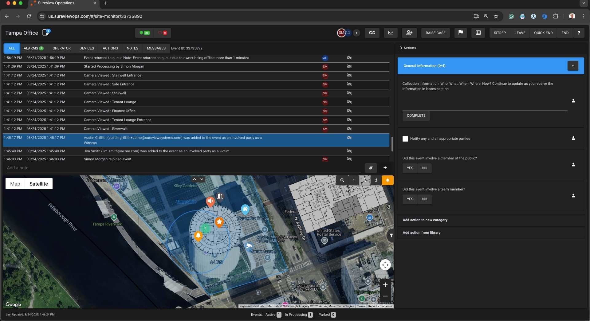
Task: Click the green 8 cluster marker
Action: pyautogui.click(x=205, y=228)
